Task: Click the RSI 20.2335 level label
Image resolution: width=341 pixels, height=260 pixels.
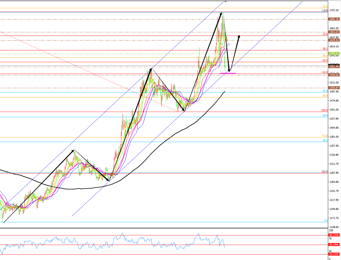Action: tap(334, 254)
